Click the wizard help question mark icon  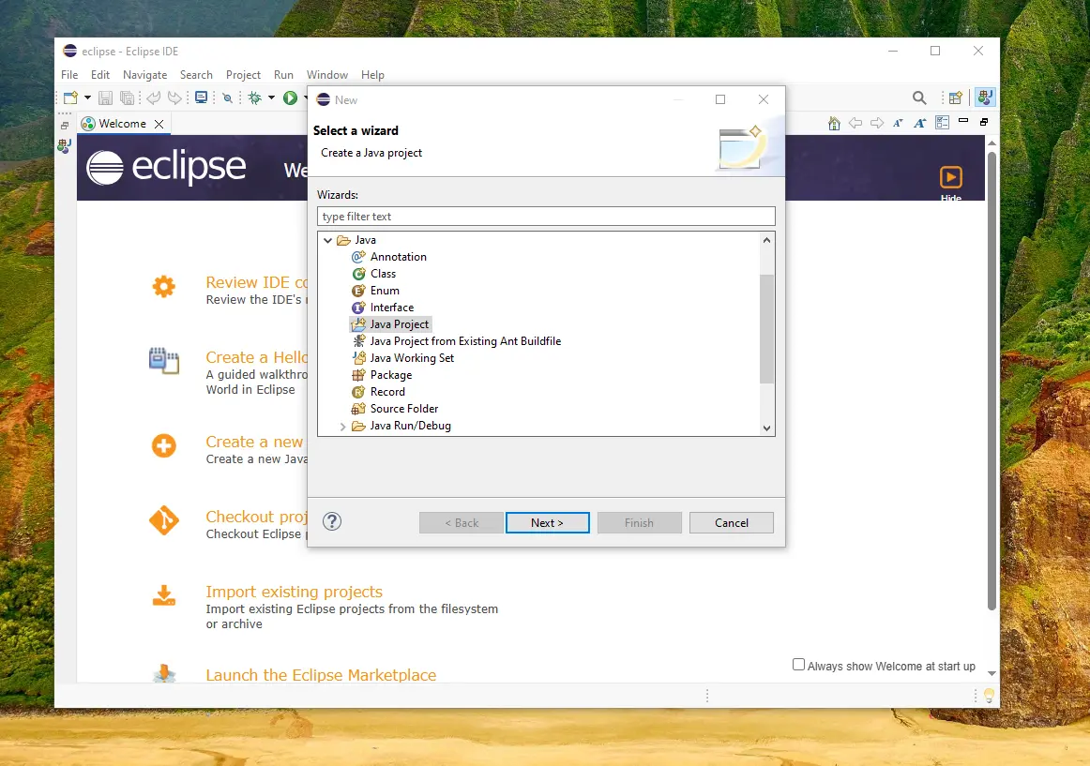point(332,521)
